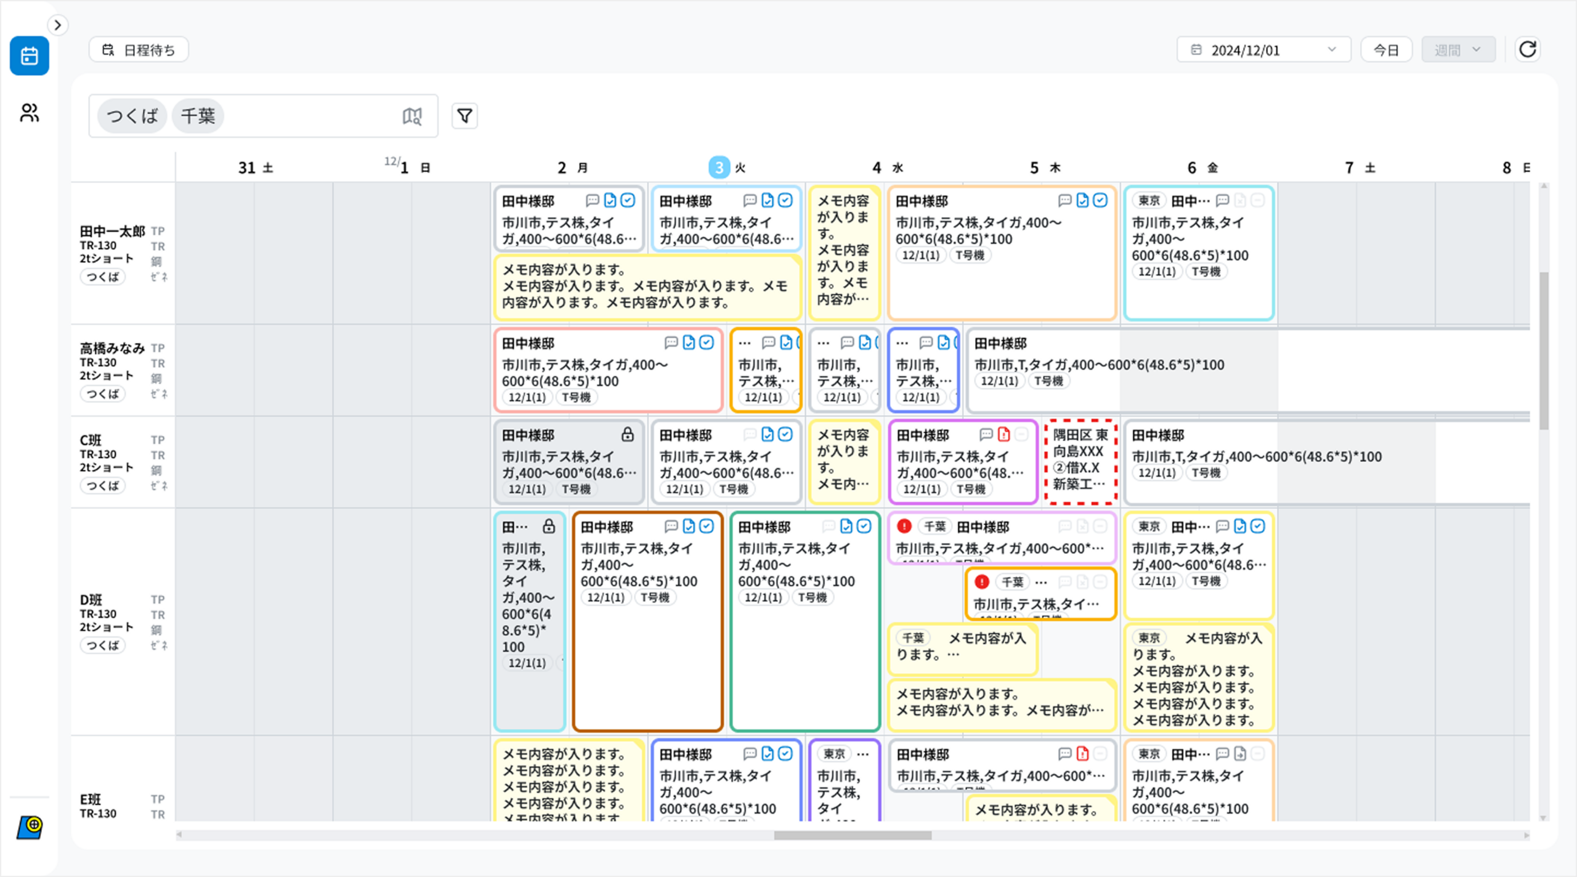Screen dimensions: 1577x877
Task: Open red alert document icon on C班 purple card
Action: [x=1004, y=434]
